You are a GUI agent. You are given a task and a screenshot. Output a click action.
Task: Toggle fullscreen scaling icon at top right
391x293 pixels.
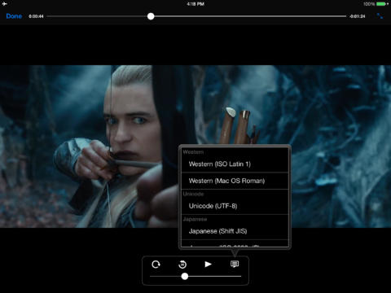tap(380, 16)
